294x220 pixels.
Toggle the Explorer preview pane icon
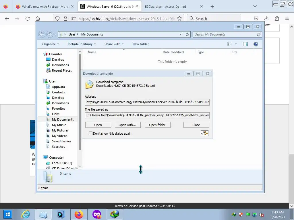coord(245,44)
